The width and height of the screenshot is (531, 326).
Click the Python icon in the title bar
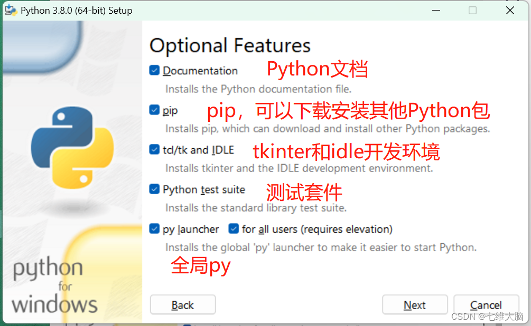pyautogui.click(x=11, y=10)
